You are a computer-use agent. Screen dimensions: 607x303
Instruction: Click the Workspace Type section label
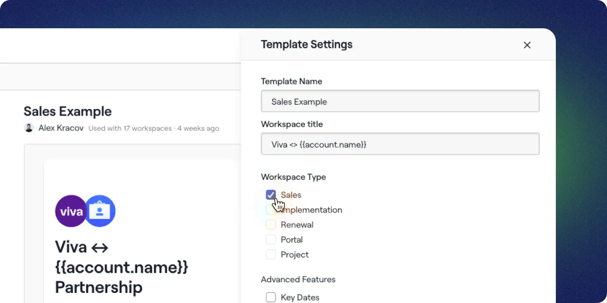click(293, 177)
